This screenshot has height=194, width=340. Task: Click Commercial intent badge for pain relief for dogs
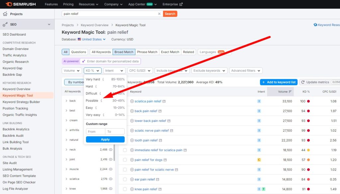coord(259,160)
